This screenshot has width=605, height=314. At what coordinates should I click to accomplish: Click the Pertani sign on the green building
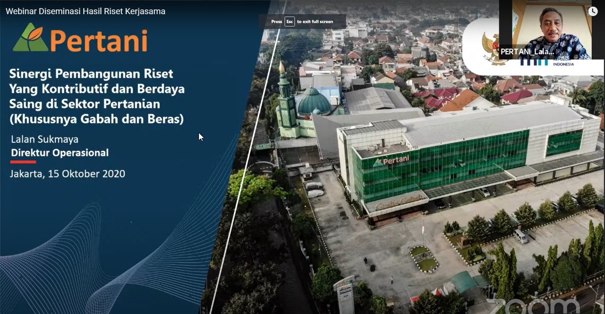click(x=391, y=161)
